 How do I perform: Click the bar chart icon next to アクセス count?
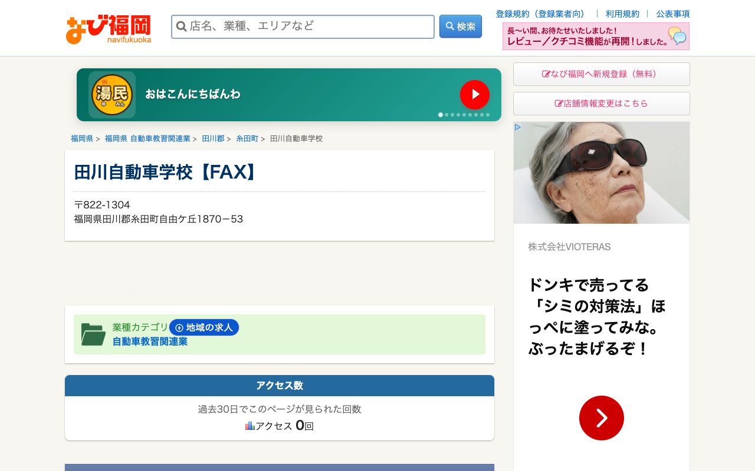[x=250, y=425]
